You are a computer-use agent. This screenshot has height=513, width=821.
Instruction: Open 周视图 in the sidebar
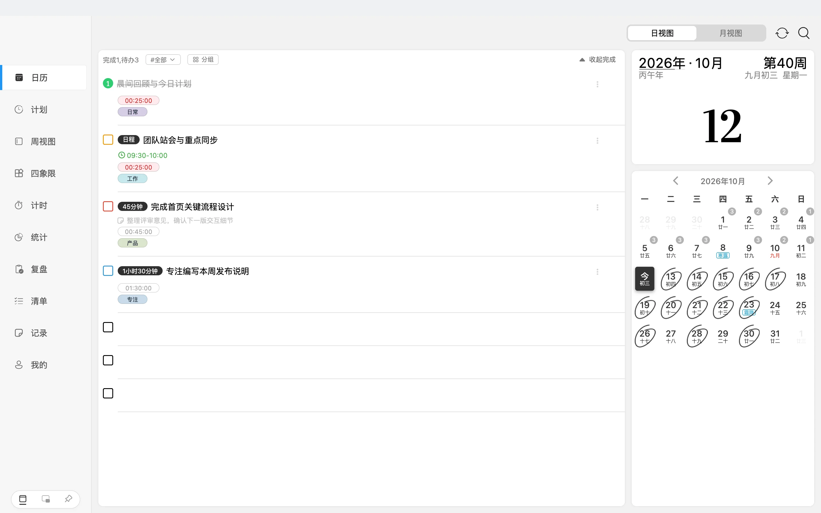(x=43, y=141)
